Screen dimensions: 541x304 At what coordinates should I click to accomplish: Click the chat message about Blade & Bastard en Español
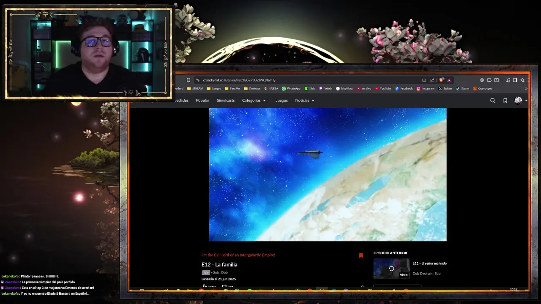pyautogui.click(x=55, y=293)
